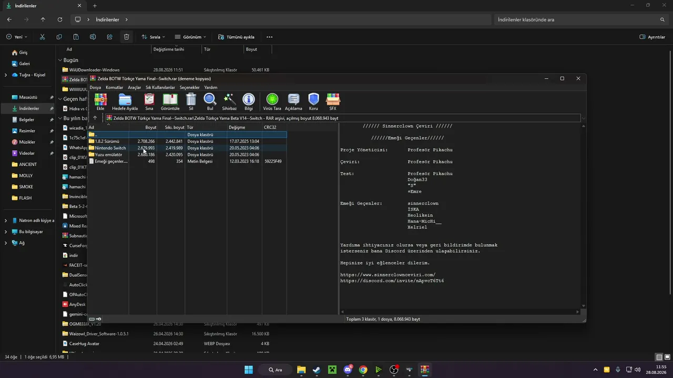Switch Explorer to details view layout
Image resolution: width=673 pixels, height=378 pixels.
[659, 357]
